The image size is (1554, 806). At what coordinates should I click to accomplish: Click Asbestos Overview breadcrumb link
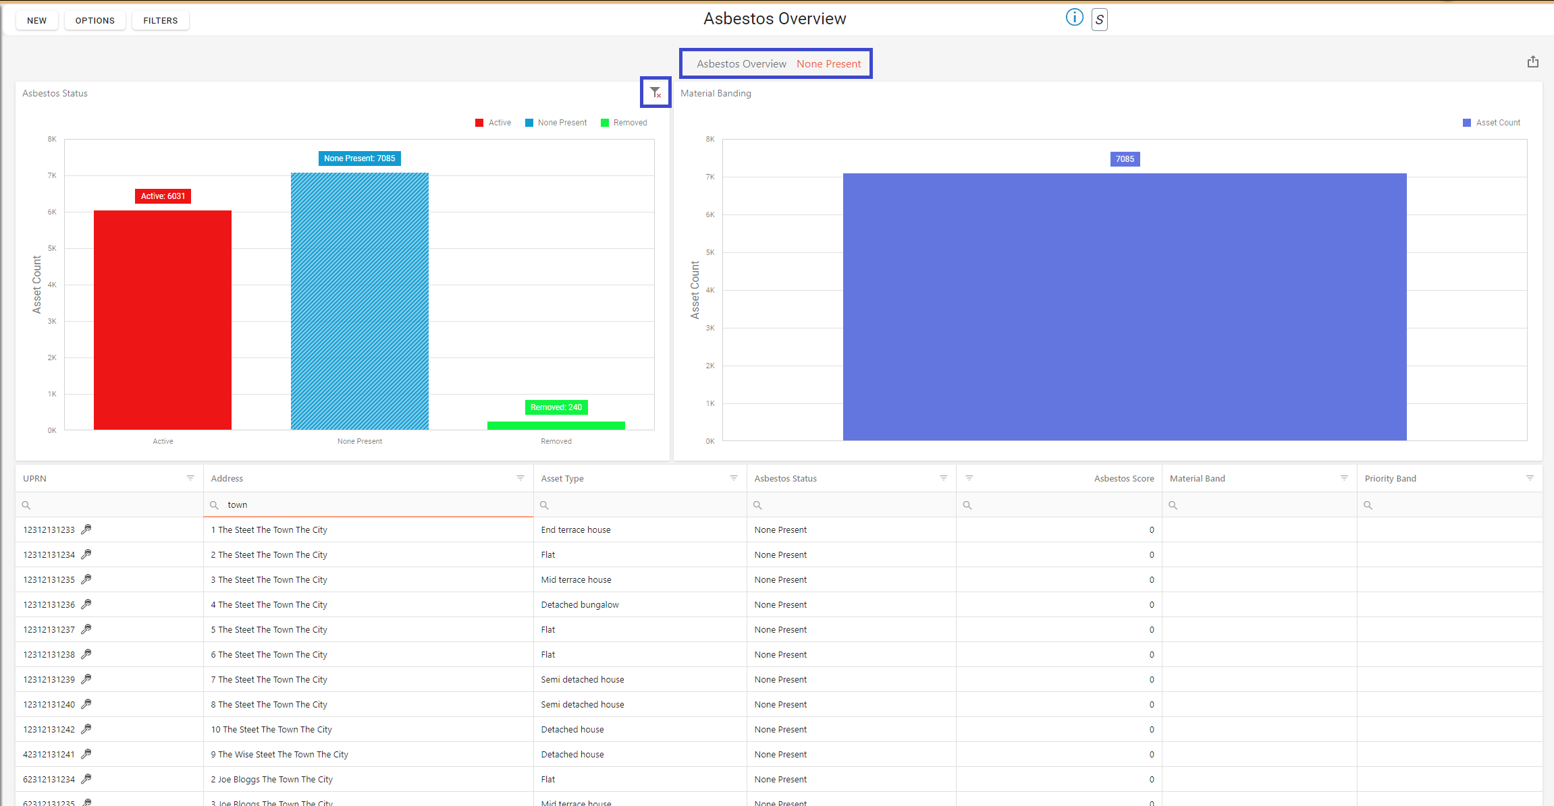(x=741, y=64)
